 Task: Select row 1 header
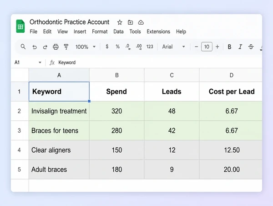coord(20,92)
